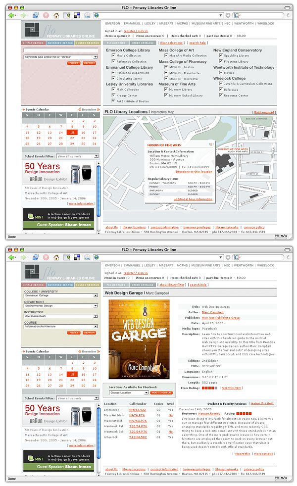Go Home in the bottom browser window

pos(56,257)
